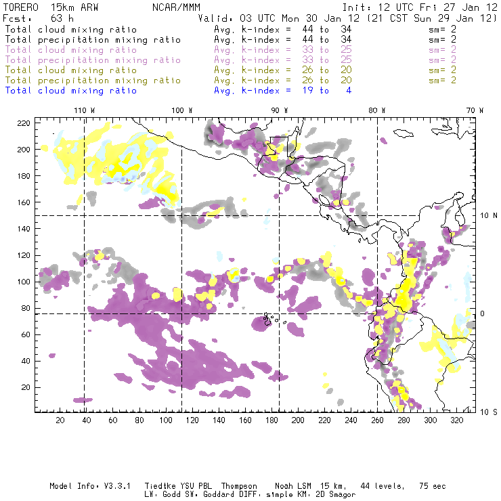Click the "240" tick on the horizontal axis
This screenshot has width=501, height=501.
[x=351, y=420]
